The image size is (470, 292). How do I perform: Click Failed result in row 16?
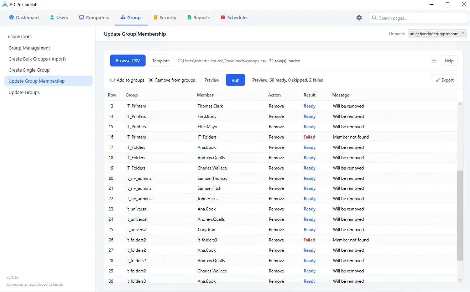309,137
